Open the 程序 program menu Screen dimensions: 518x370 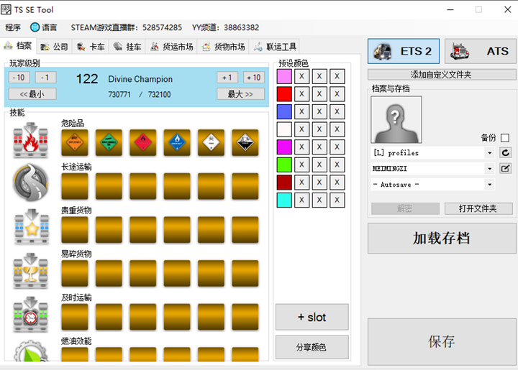(x=13, y=27)
